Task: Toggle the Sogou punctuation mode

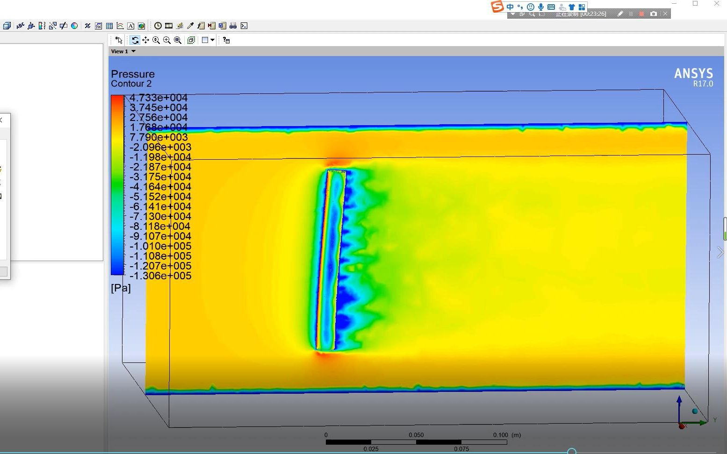Action: point(520,7)
